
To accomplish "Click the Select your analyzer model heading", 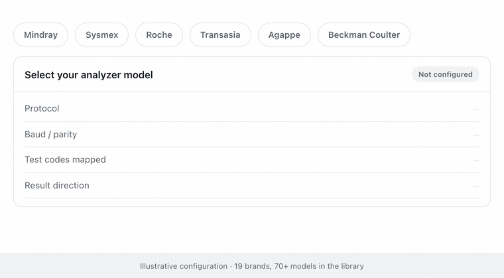I will coord(89,75).
